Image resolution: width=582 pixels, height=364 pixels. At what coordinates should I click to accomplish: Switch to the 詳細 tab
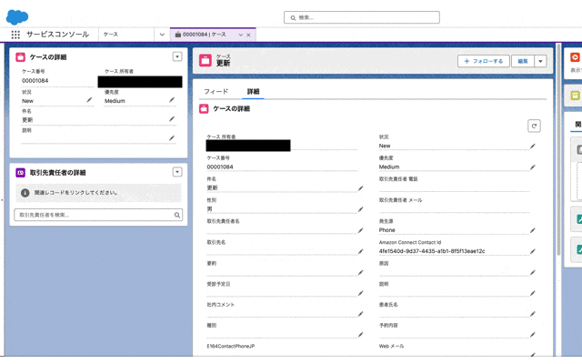click(x=253, y=91)
